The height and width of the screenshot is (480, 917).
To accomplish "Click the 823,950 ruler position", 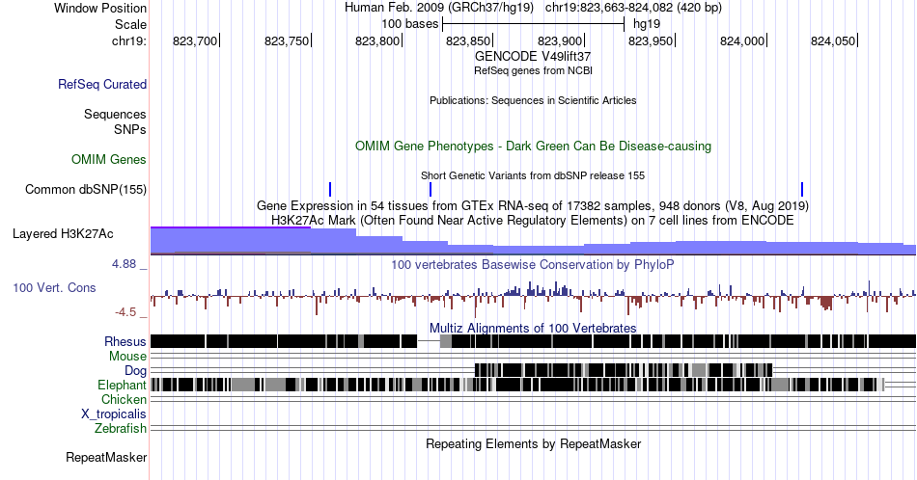I will coord(652,40).
